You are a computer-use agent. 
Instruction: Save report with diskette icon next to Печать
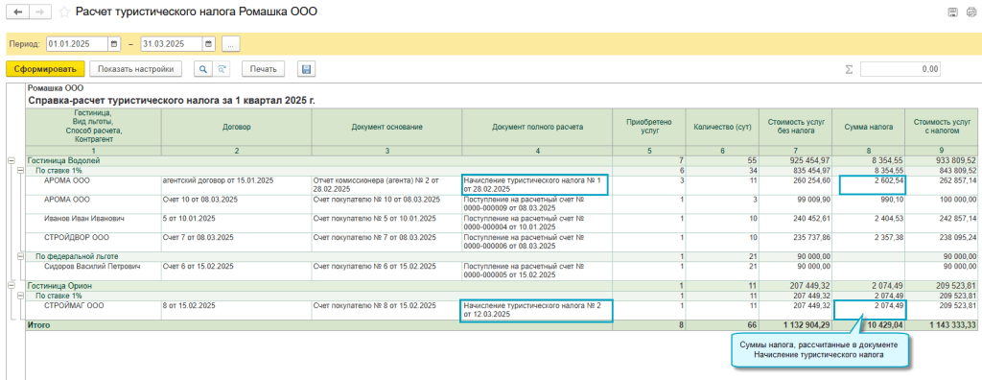click(306, 69)
